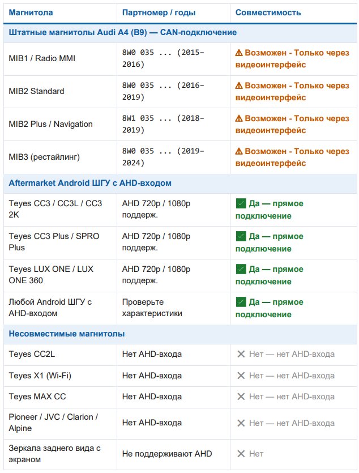Image resolution: width=359 pixels, height=473 pixels.
Task: Click green checkmark in Любой Android ШГУ row
Action: coord(241,302)
